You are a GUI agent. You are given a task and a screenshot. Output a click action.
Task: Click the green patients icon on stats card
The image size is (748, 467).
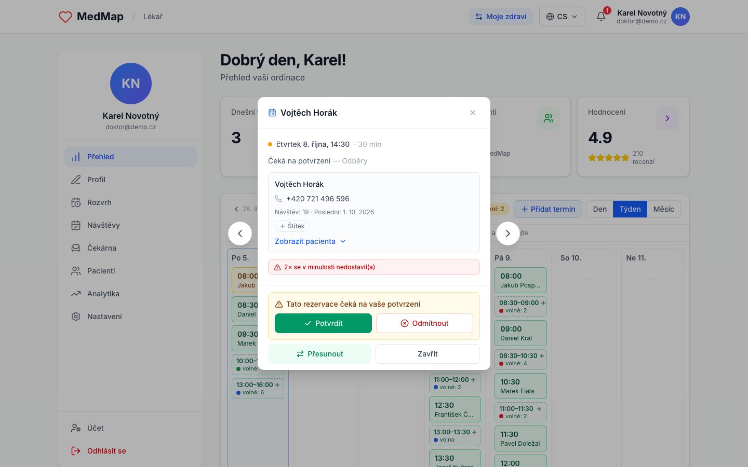(x=549, y=118)
